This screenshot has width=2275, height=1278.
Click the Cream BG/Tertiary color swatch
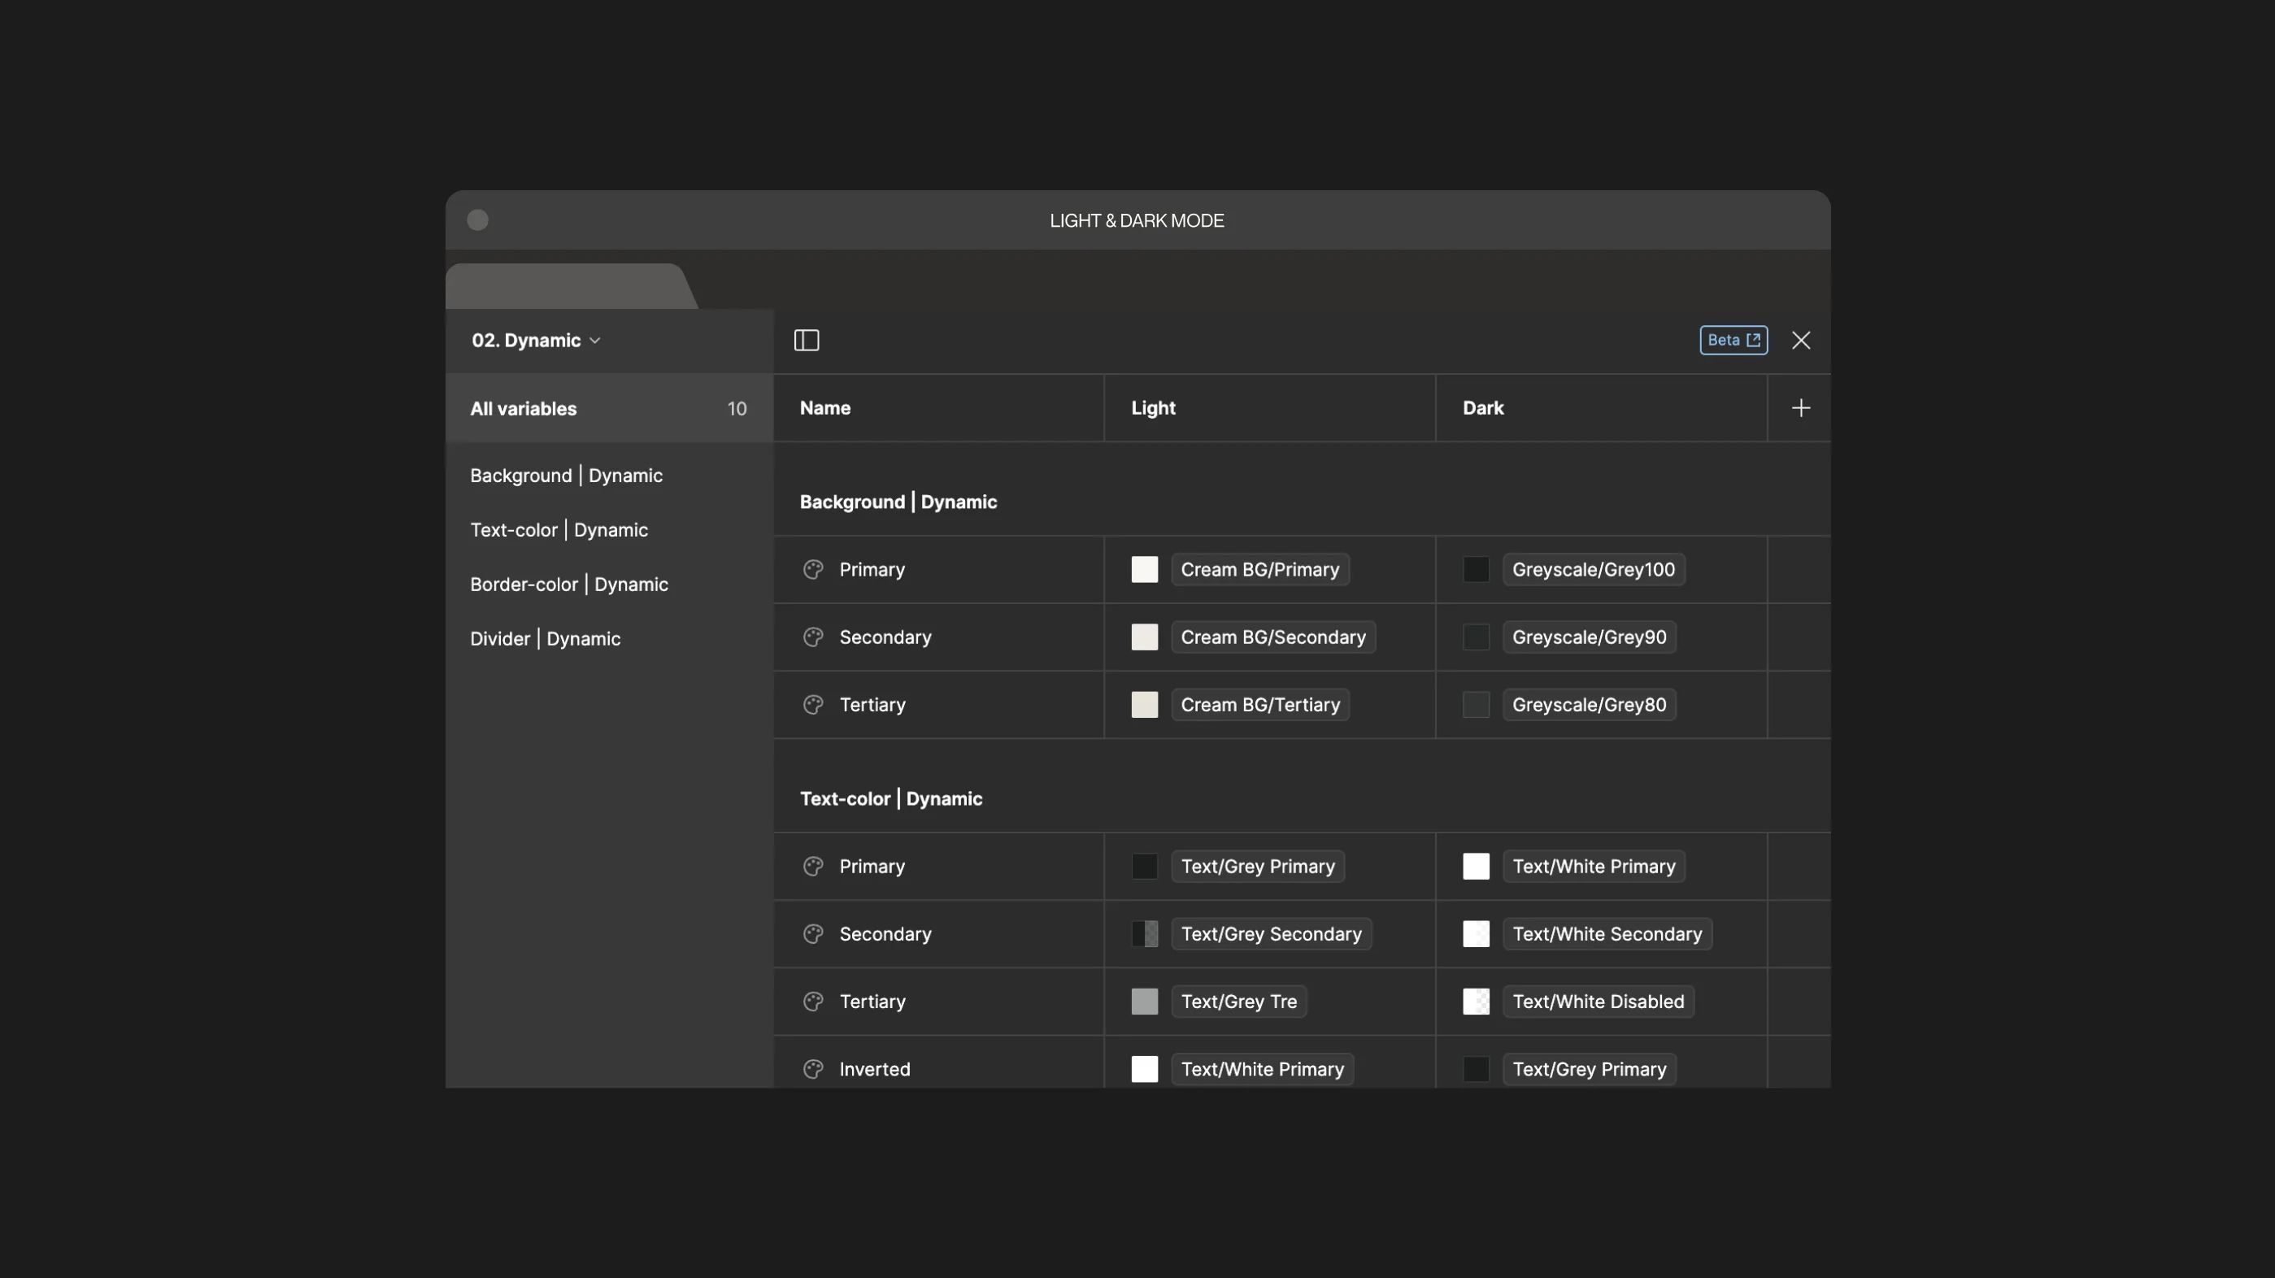point(1145,705)
